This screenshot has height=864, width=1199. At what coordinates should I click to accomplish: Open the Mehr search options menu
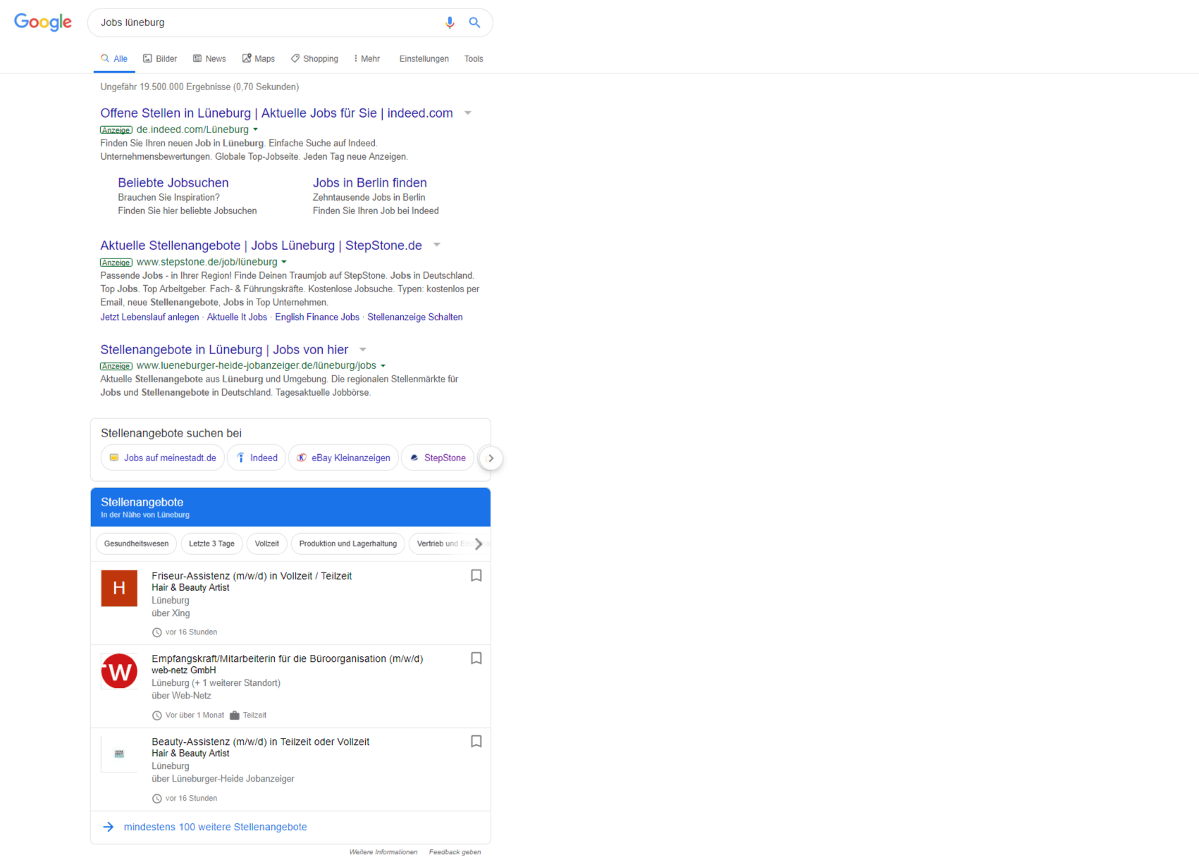point(367,59)
